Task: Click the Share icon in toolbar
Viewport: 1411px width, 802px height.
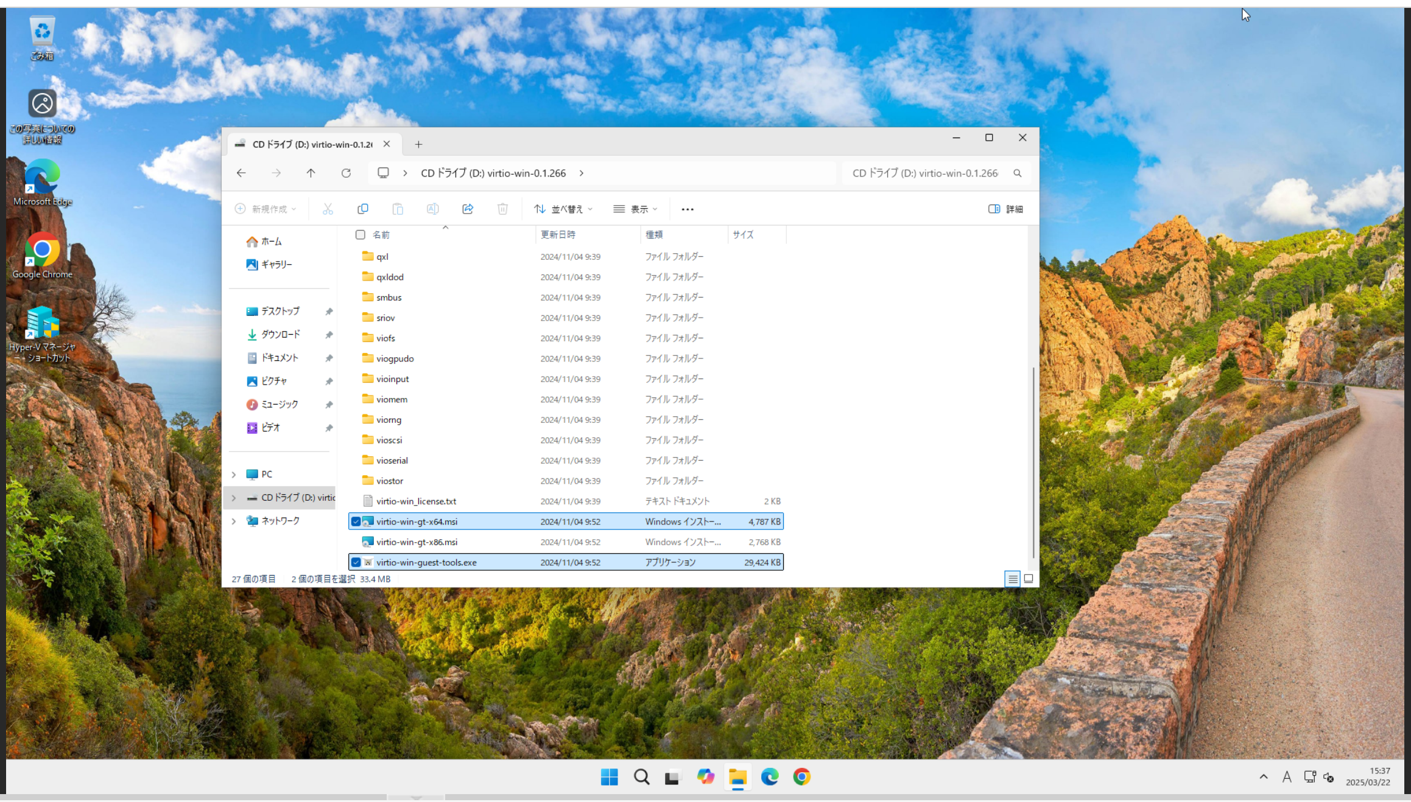Action: coord(468,209)
